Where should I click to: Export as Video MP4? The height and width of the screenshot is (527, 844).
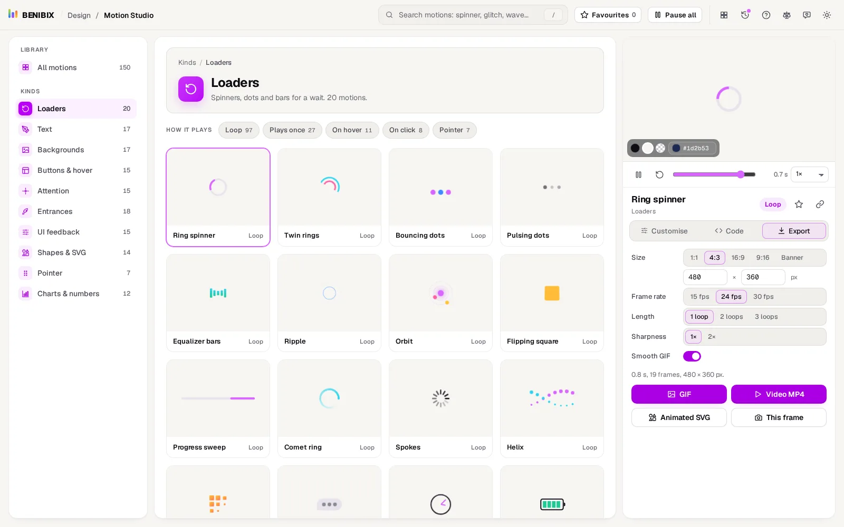779,394
